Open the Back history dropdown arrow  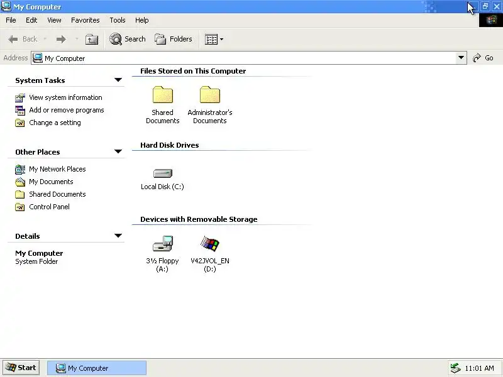(x=45, y=39)
